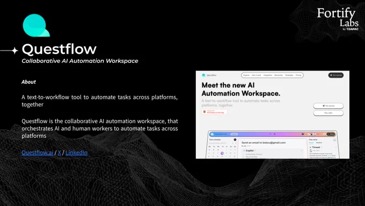Screen dimensions: 365x206
Task: Open Integration nav item
Action: click(268, 75)
